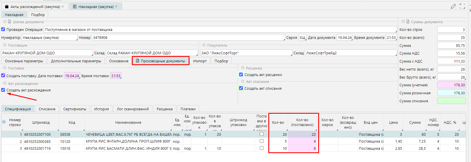
Task: Click the document icon next to Суммы документа
Action: click(408, 22)
